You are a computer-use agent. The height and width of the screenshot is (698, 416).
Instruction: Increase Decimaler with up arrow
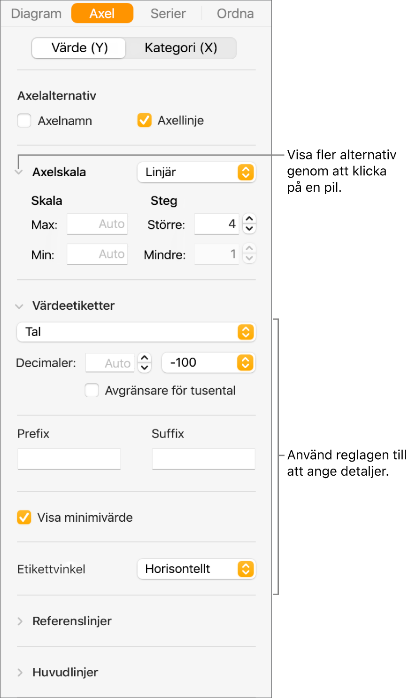click(x=145, y=358)
